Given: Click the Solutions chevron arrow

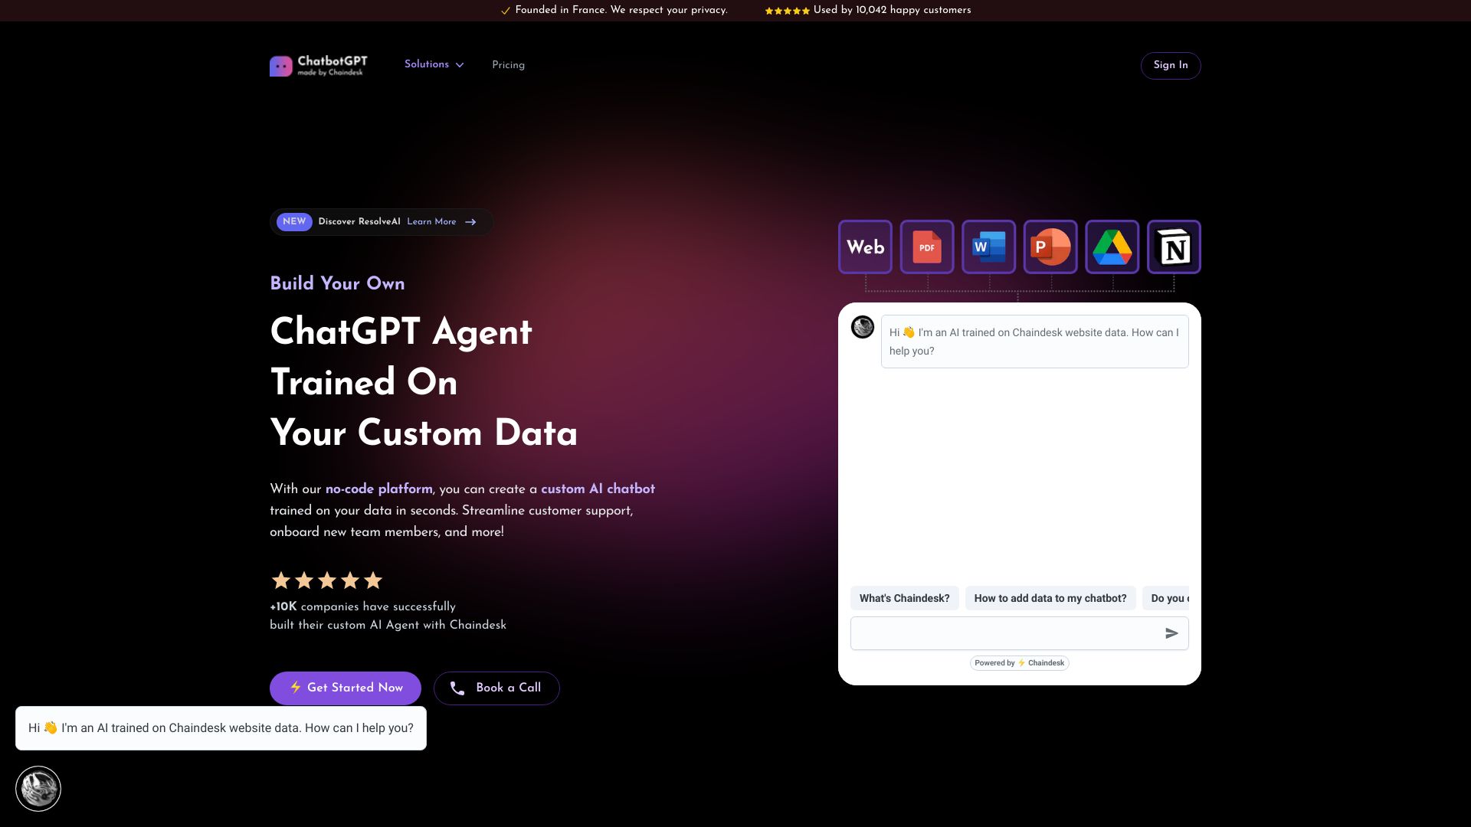Looking at the screenshot, I should coord(460,65).
